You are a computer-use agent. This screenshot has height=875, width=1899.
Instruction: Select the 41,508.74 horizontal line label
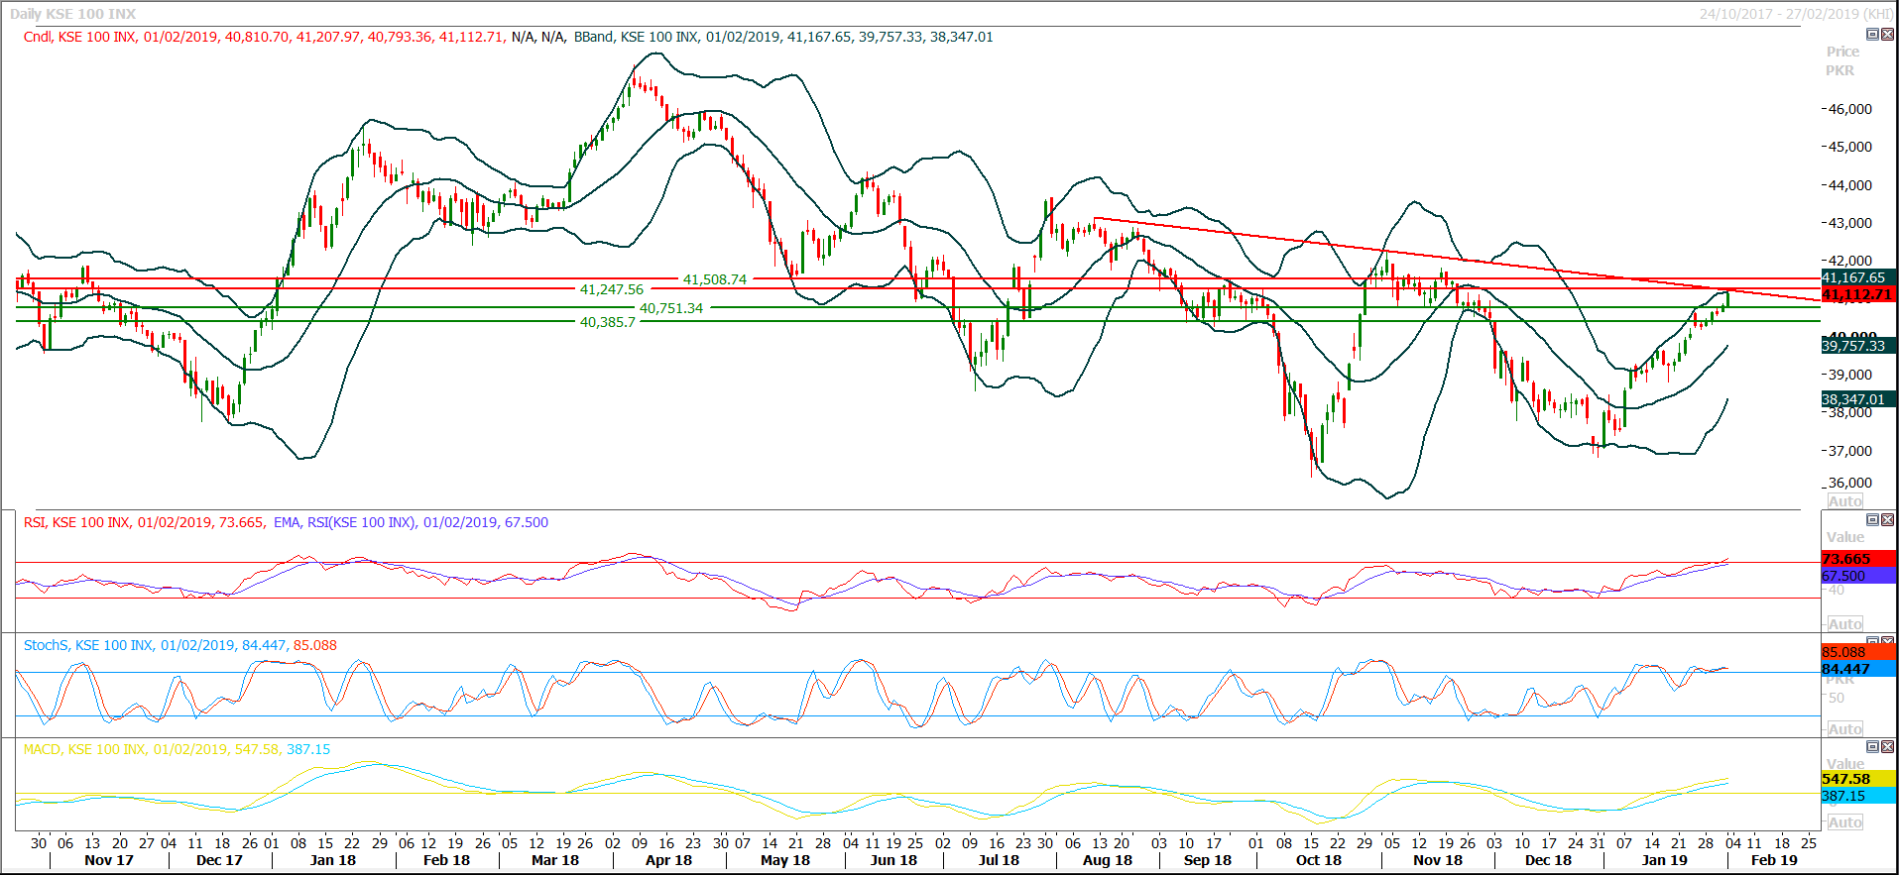pyautogui.click(x=714, y=280)
